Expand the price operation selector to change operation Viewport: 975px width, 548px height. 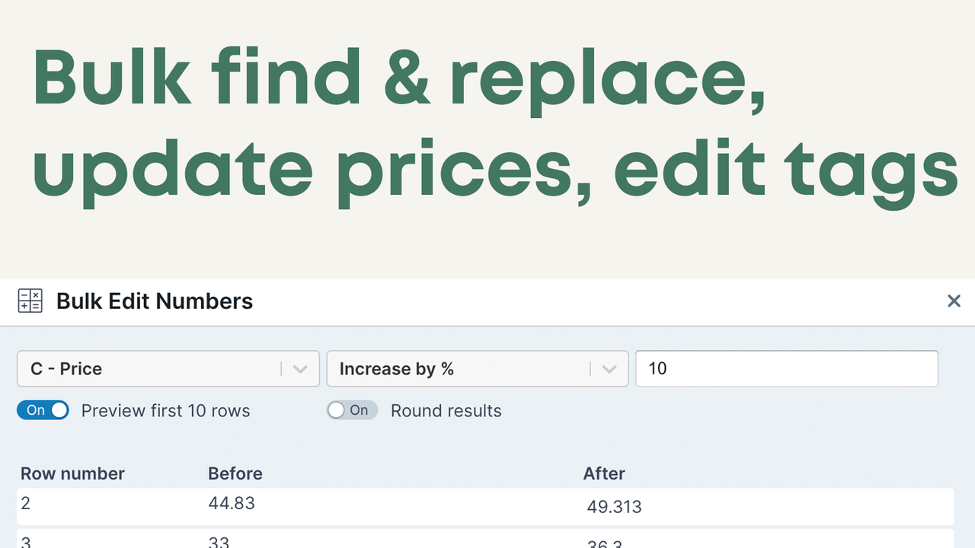[x=478, y=368]
